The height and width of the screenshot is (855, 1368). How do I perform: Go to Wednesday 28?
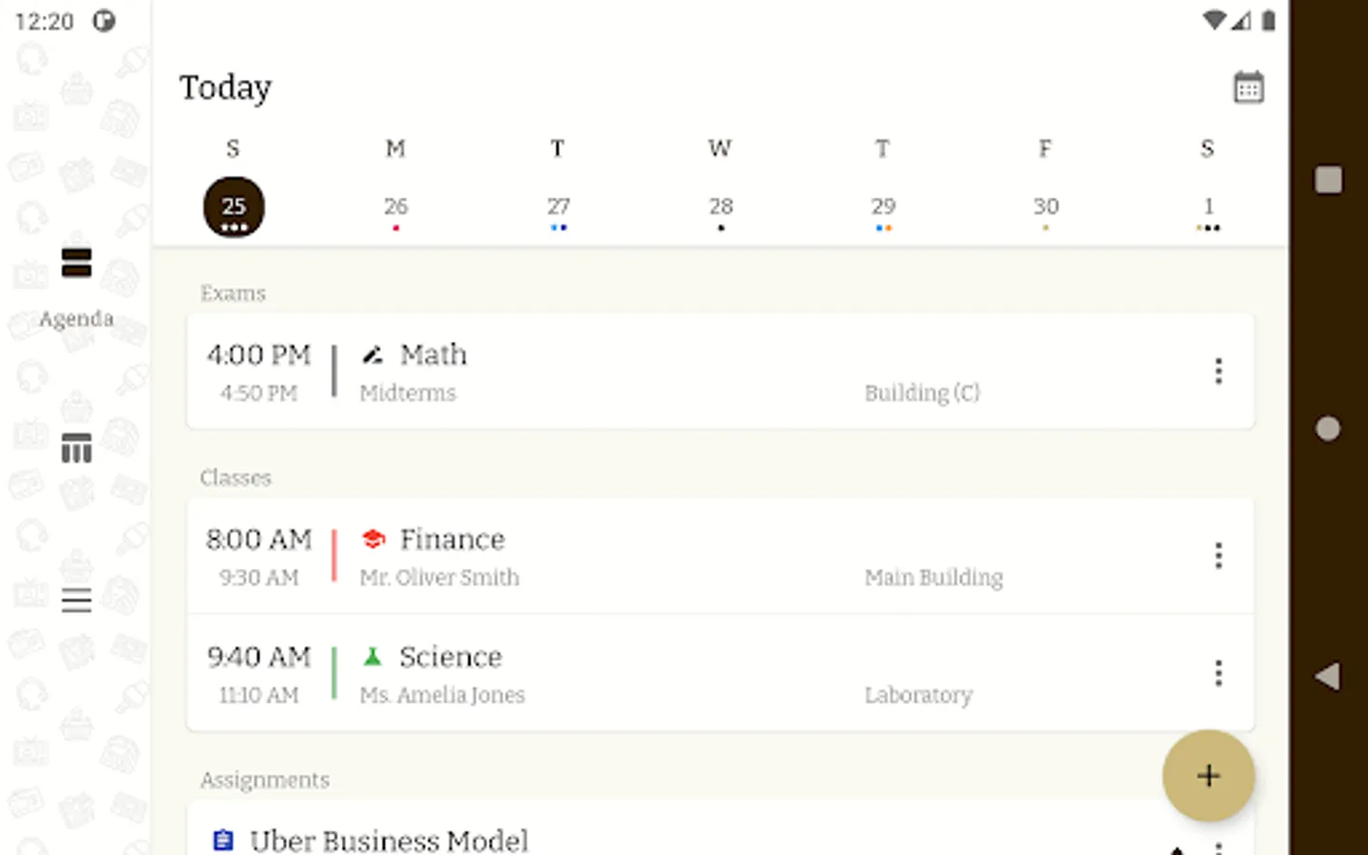click(x=720, y=207)
